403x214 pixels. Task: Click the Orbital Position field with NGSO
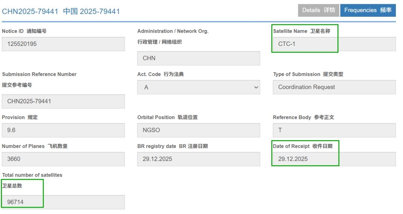tap(199, 130)
